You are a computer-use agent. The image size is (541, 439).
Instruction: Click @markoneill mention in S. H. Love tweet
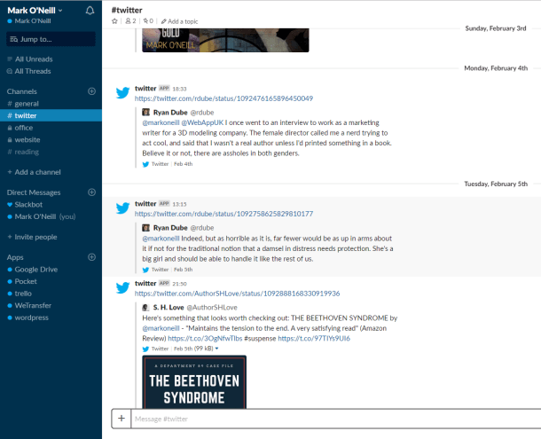point(161,328)
